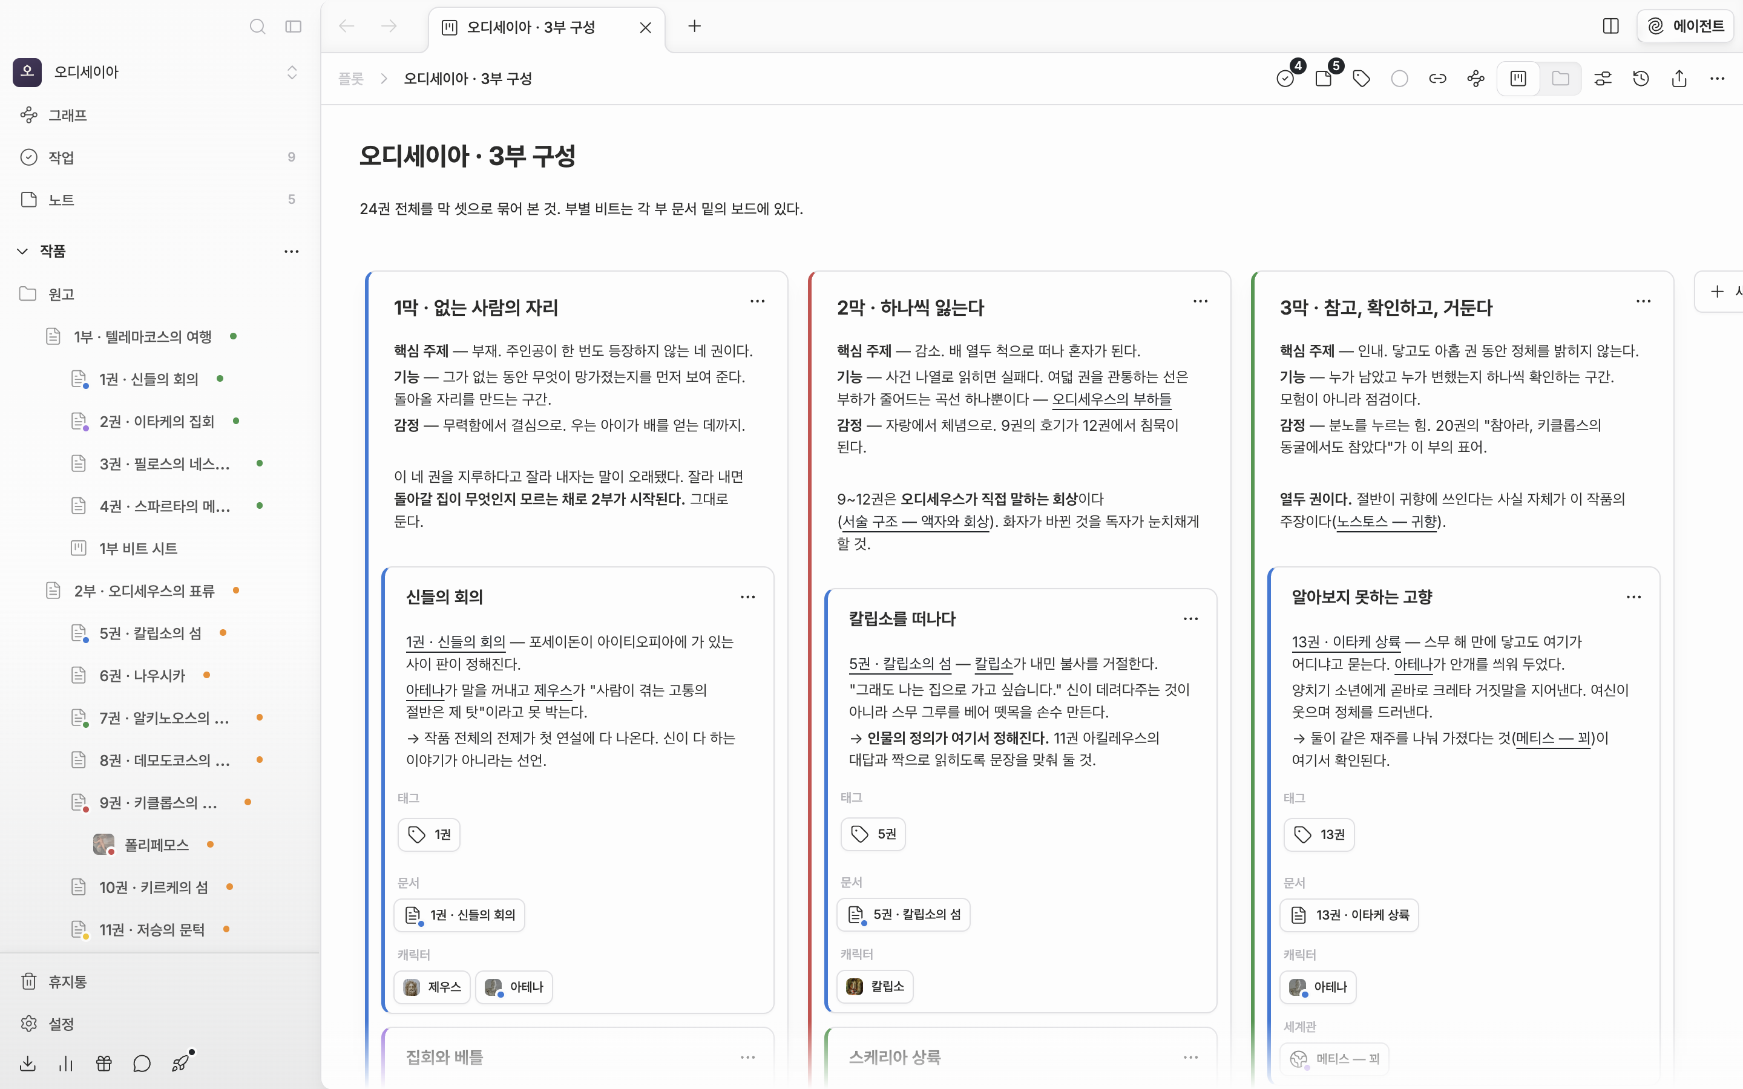Open 작업 in sidebar
Image resolution: width=1743 pixels, height=1089 pixels.
point(160,157)
